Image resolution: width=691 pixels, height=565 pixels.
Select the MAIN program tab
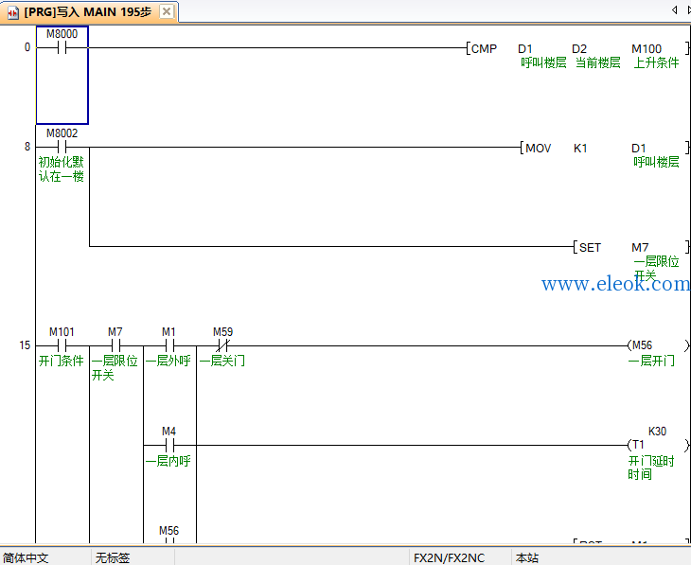(x=88, y=12)
